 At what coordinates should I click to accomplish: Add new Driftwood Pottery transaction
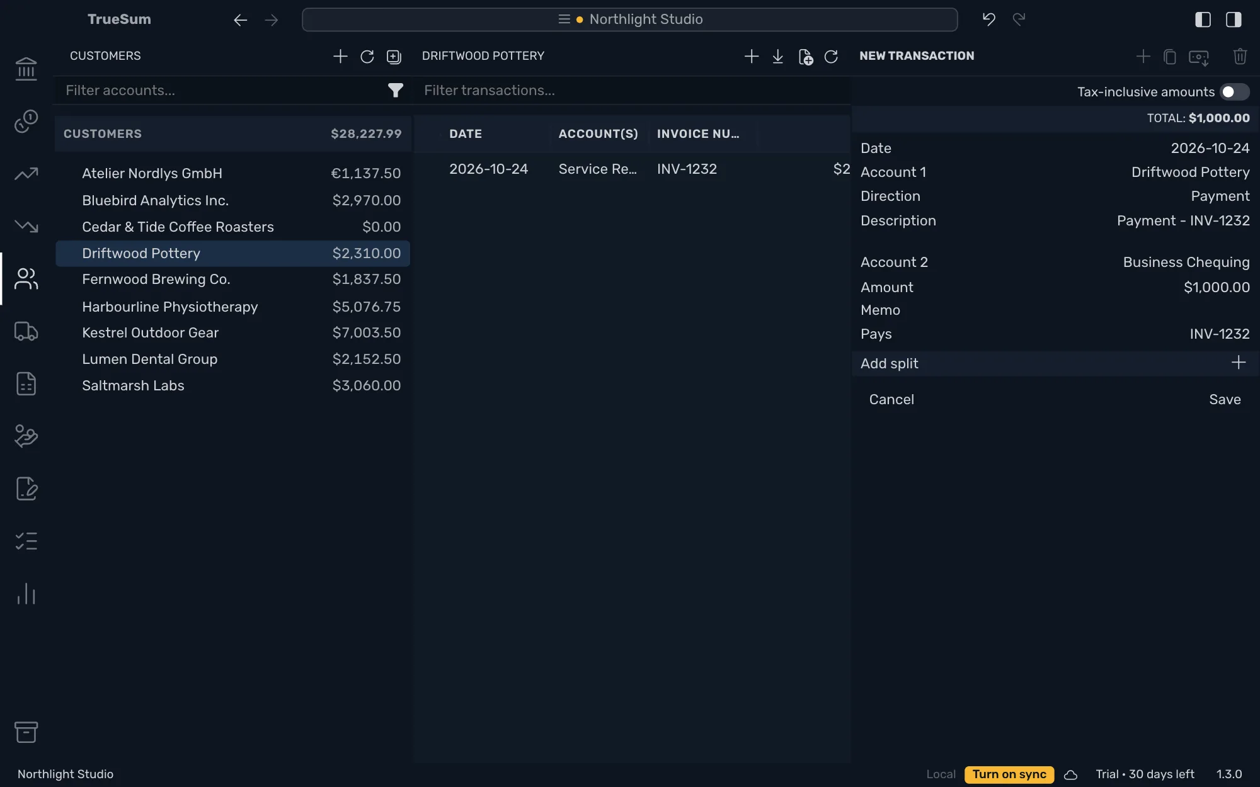pyautogui.click(x=751, y=57)
